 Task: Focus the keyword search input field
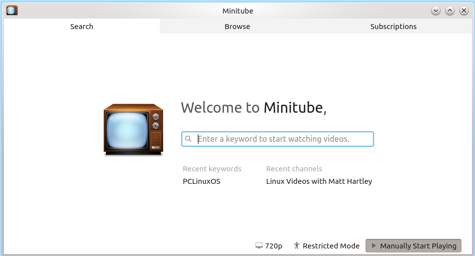[x=278, y=139]
